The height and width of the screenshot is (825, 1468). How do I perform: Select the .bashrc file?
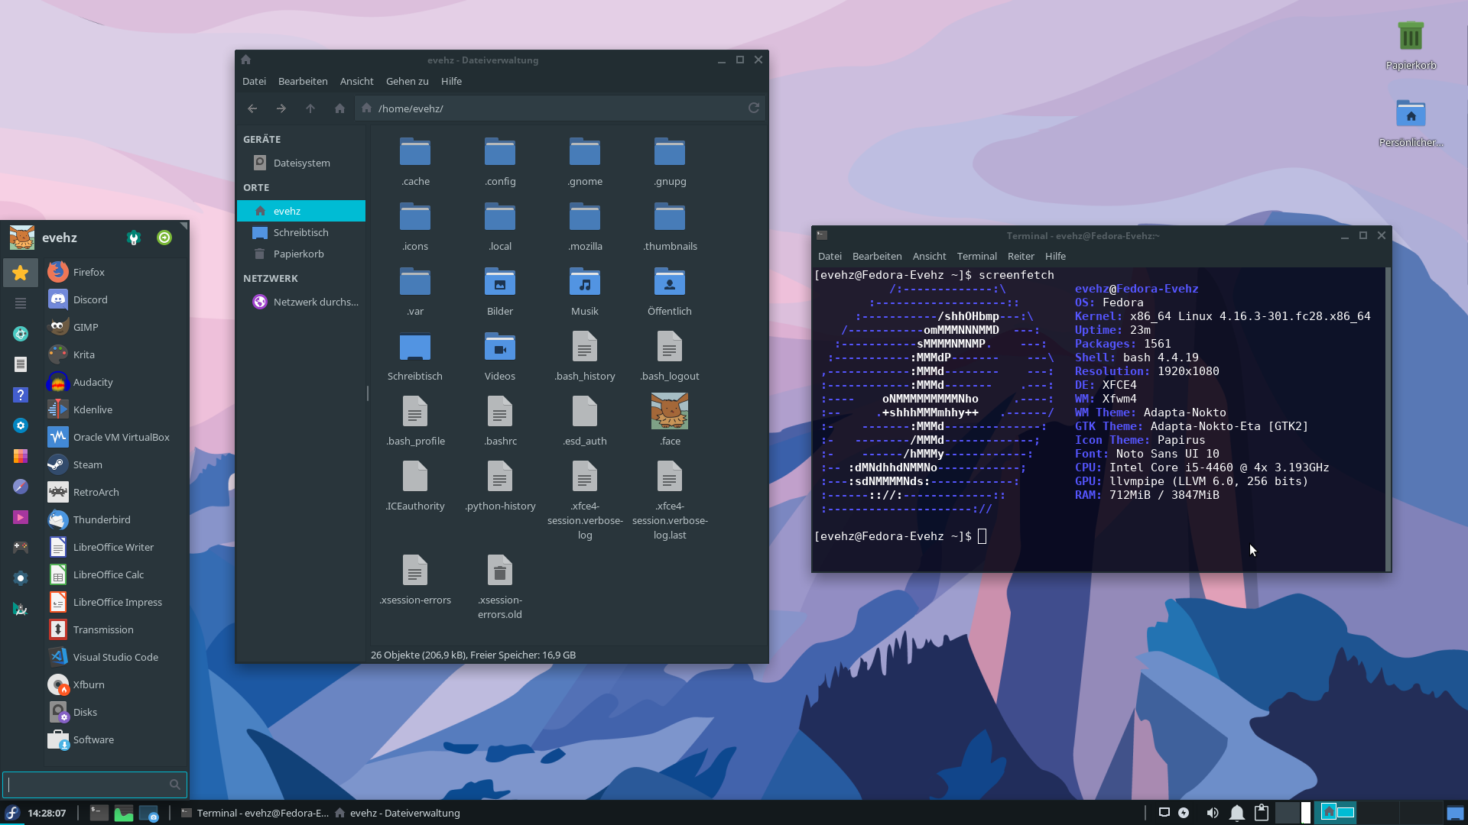tap(500, 421)
